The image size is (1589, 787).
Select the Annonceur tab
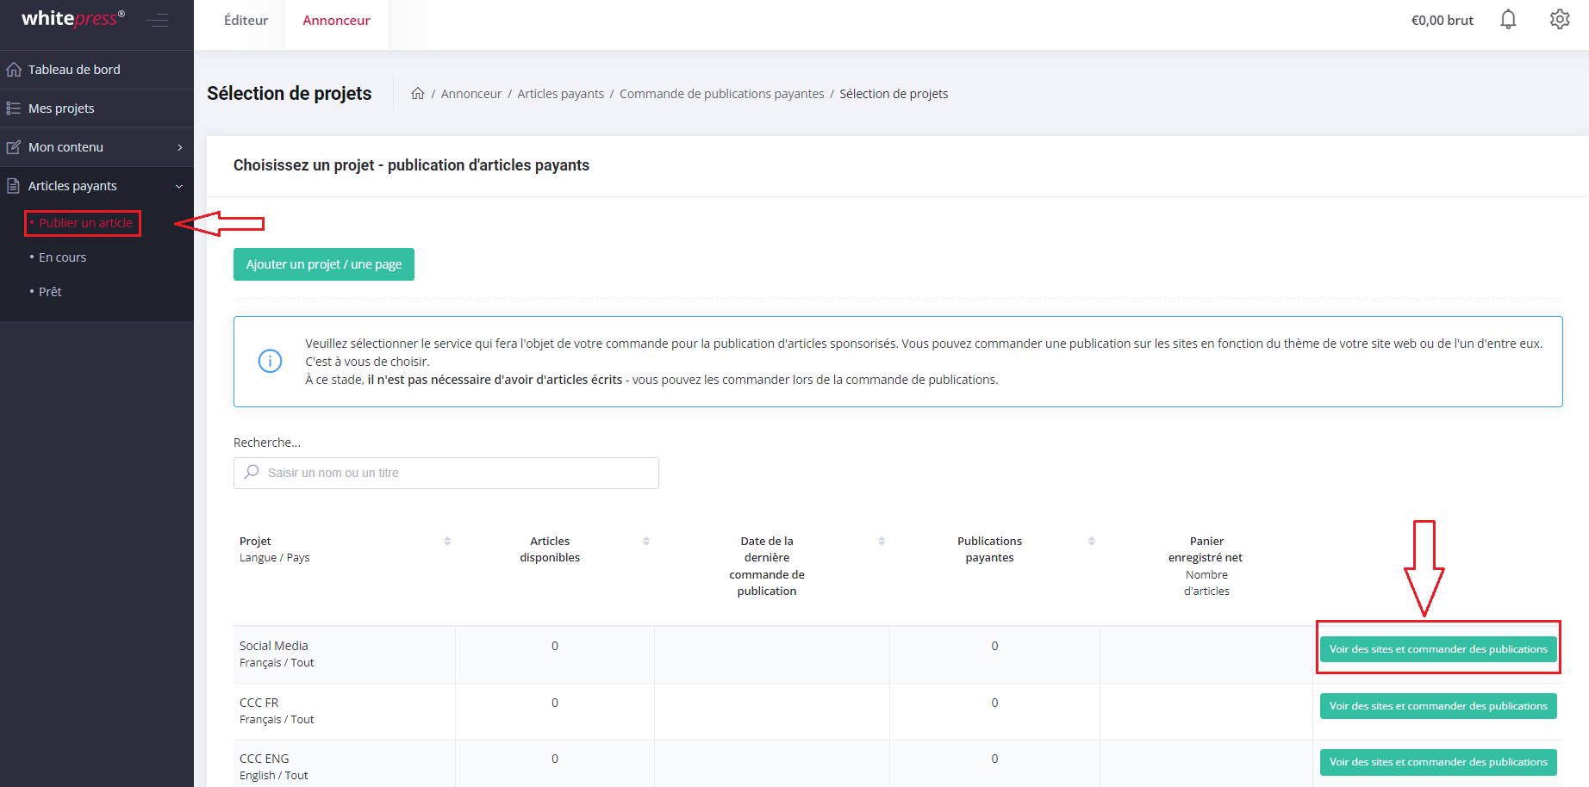(336, 20)
